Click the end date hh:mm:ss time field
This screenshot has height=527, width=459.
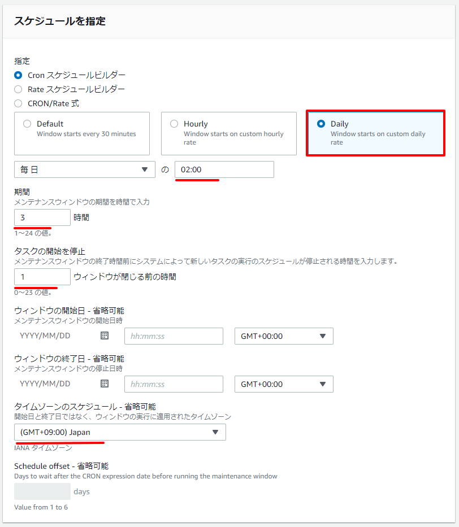coord(174,384)
